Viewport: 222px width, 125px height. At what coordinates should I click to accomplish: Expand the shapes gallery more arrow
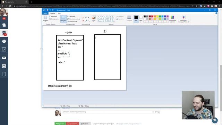pyautogui.click(x=115, y=21)
